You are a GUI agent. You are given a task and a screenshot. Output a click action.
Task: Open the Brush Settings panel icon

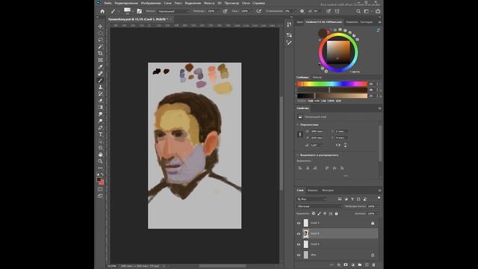(x=140, y=11)
